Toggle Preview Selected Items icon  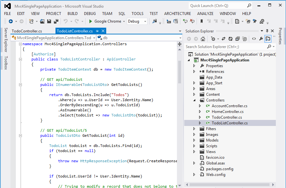(x=268, y=39)
